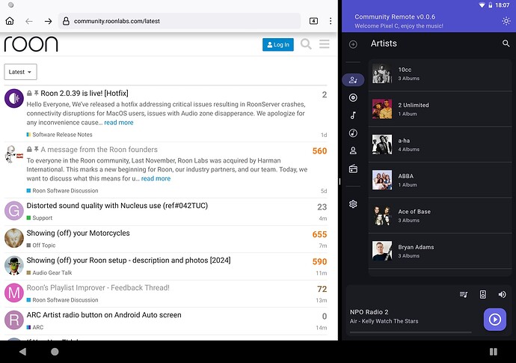
Task: Open the Radio sidebar icon
Action: (x=353, y=168)
